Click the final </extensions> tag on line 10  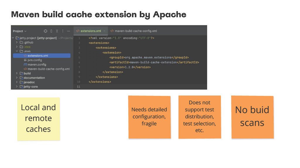point(100,82)
